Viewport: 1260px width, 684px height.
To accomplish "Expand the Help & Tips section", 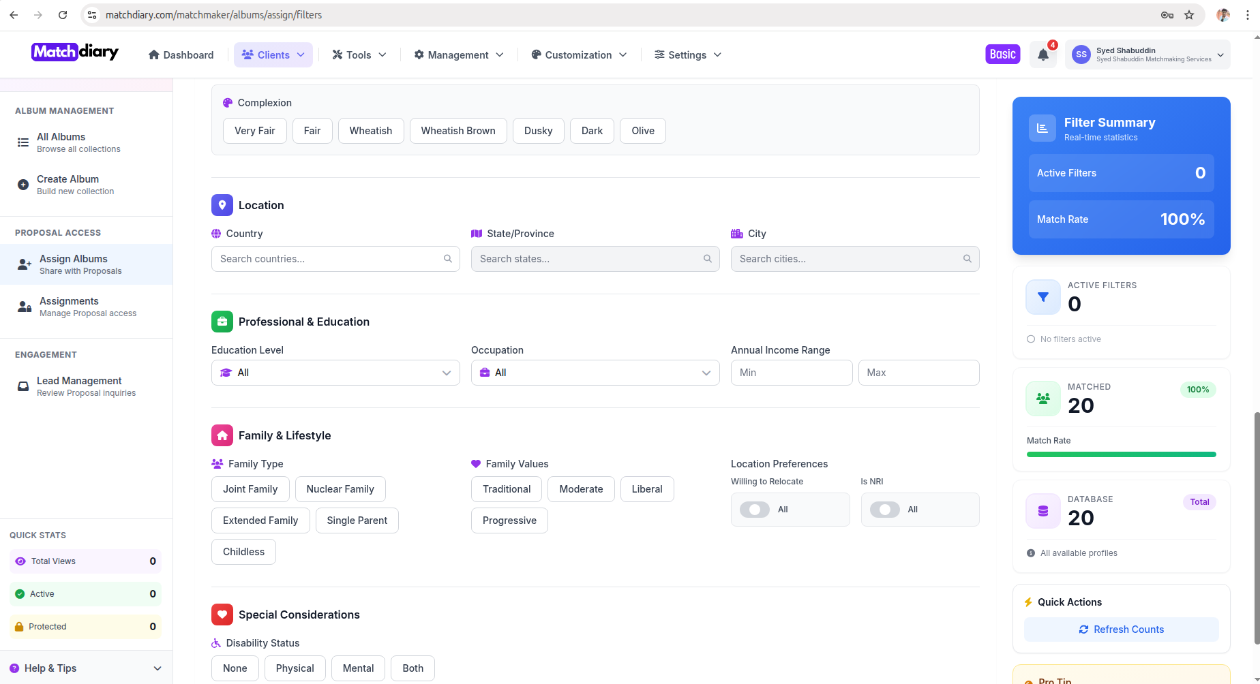I will (86, 668).
